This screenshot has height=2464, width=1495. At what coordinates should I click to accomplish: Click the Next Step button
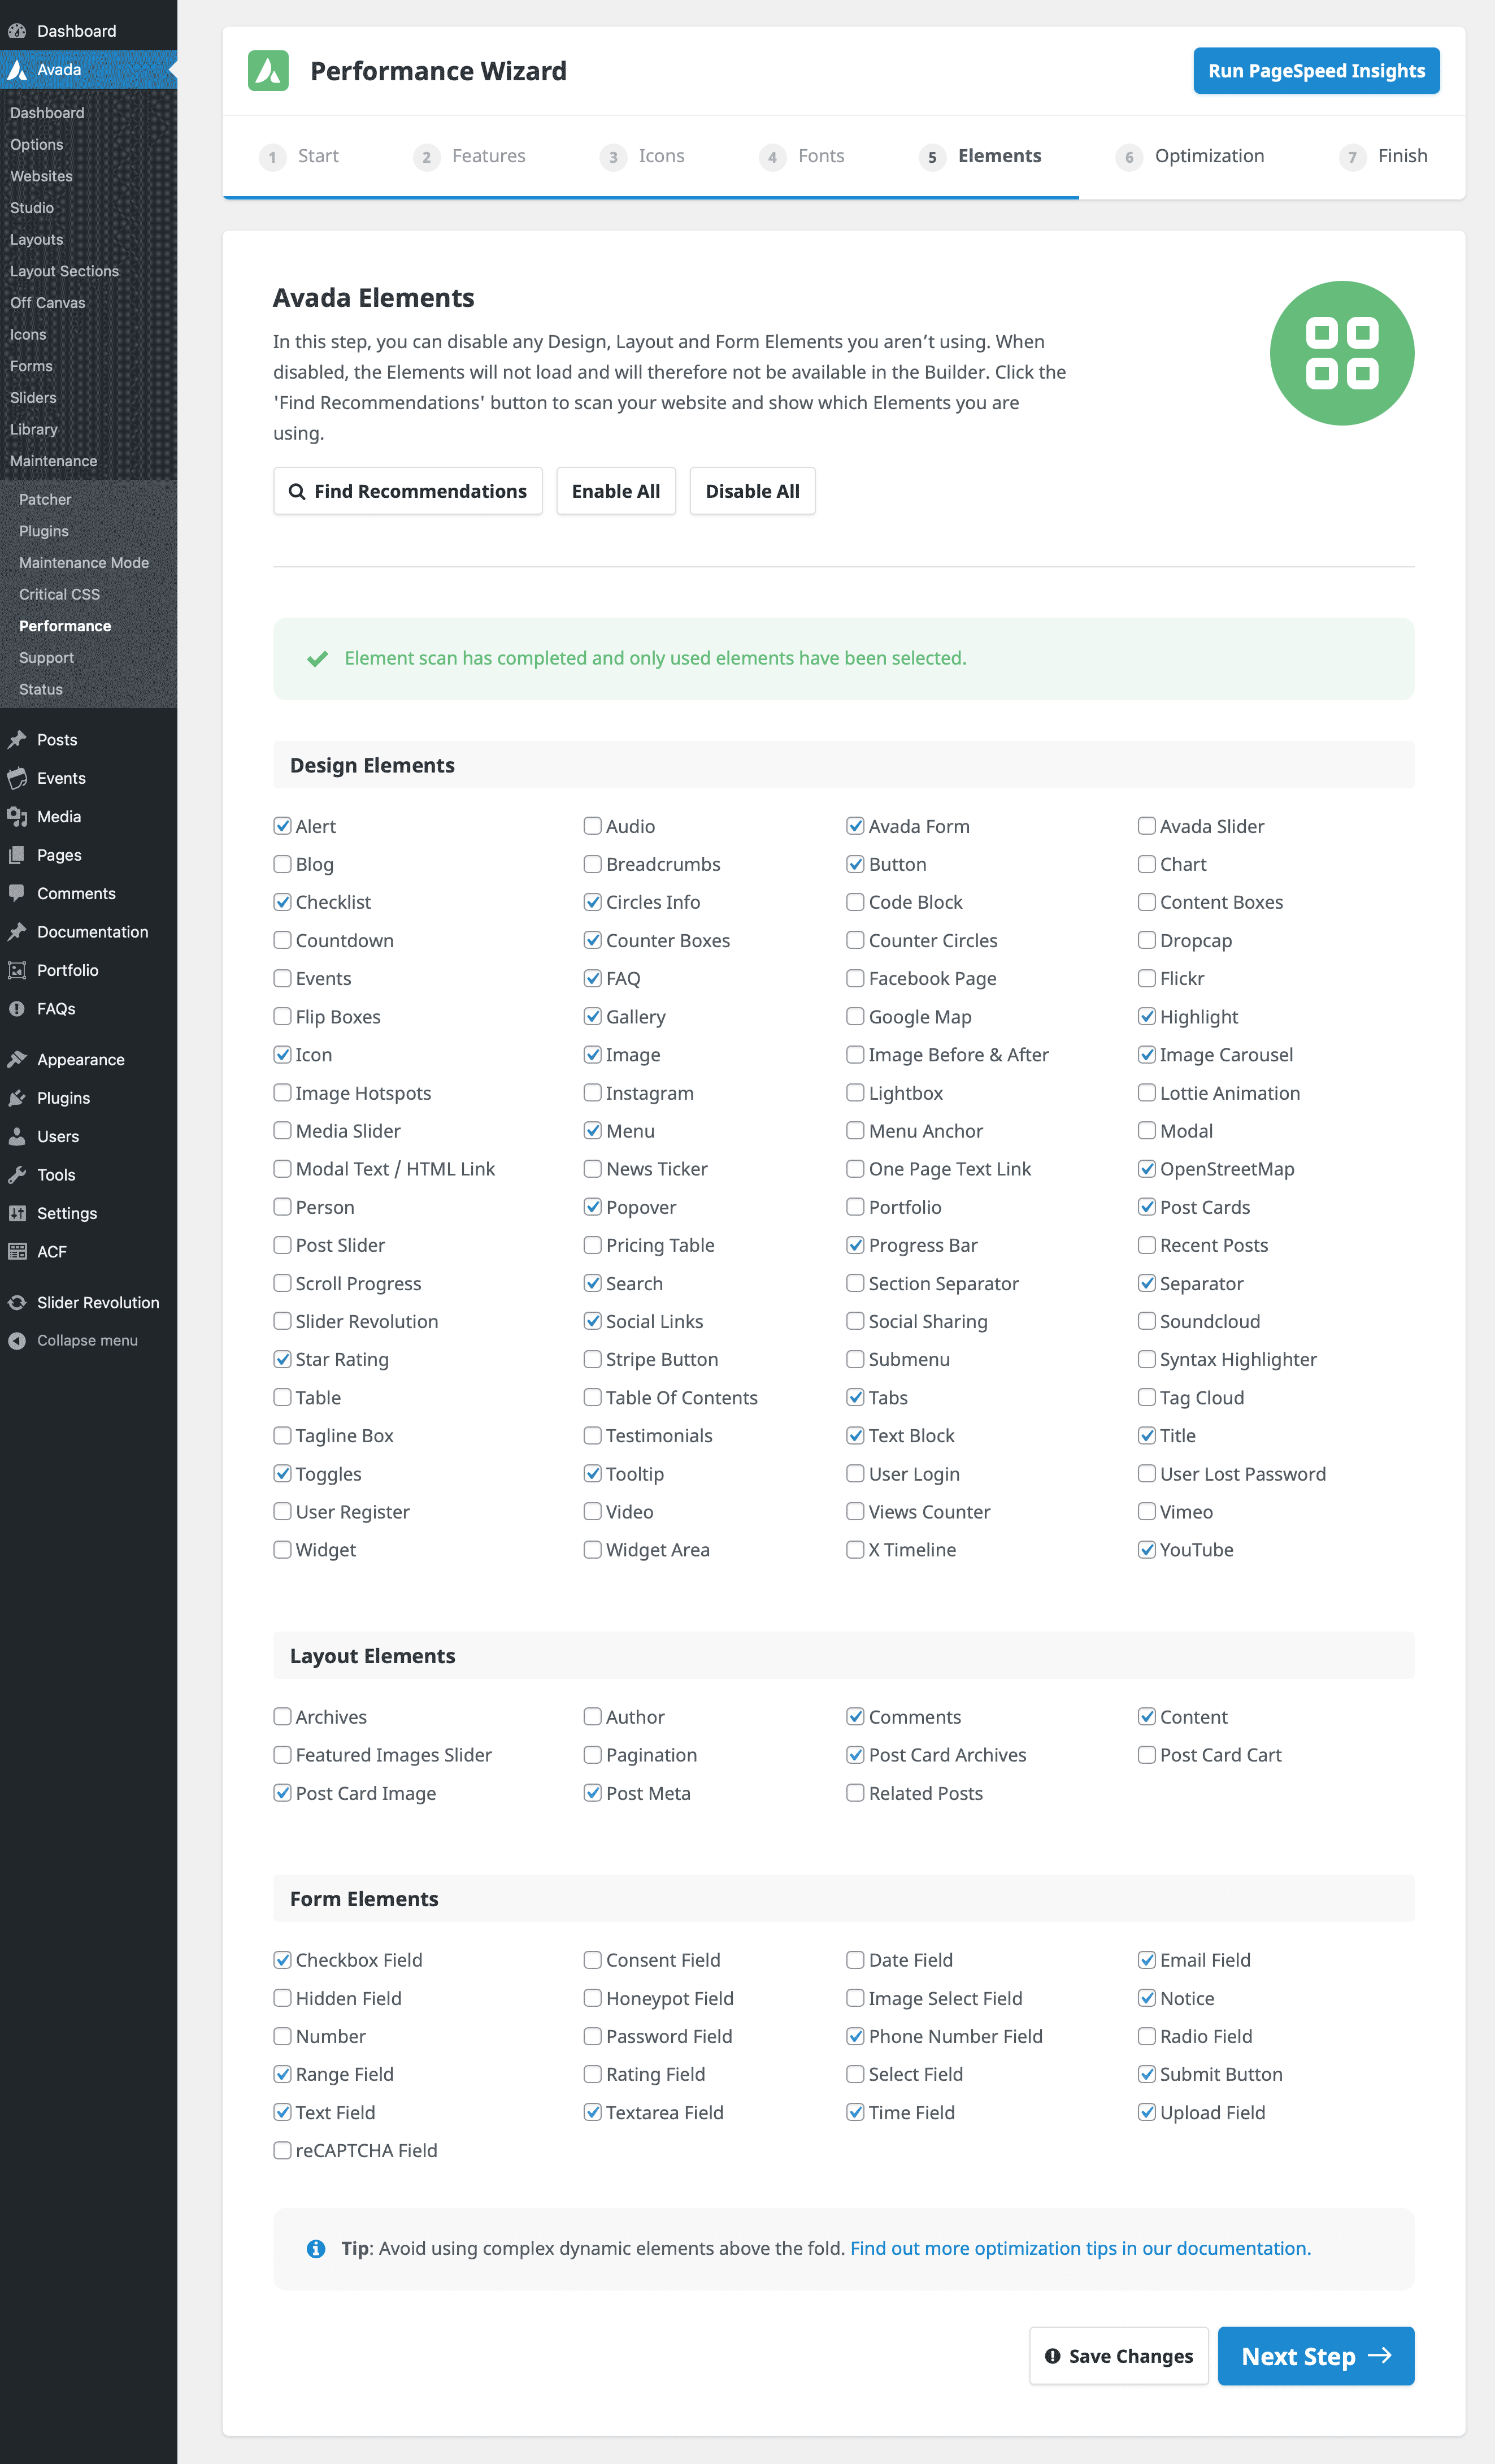pos(1315,2356)
